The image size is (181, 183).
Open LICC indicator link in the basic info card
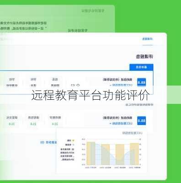coord(121,85)
